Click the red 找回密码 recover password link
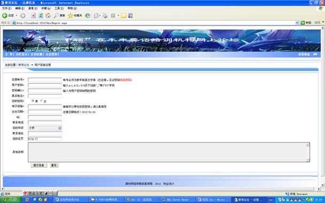 tap(126, 80)
